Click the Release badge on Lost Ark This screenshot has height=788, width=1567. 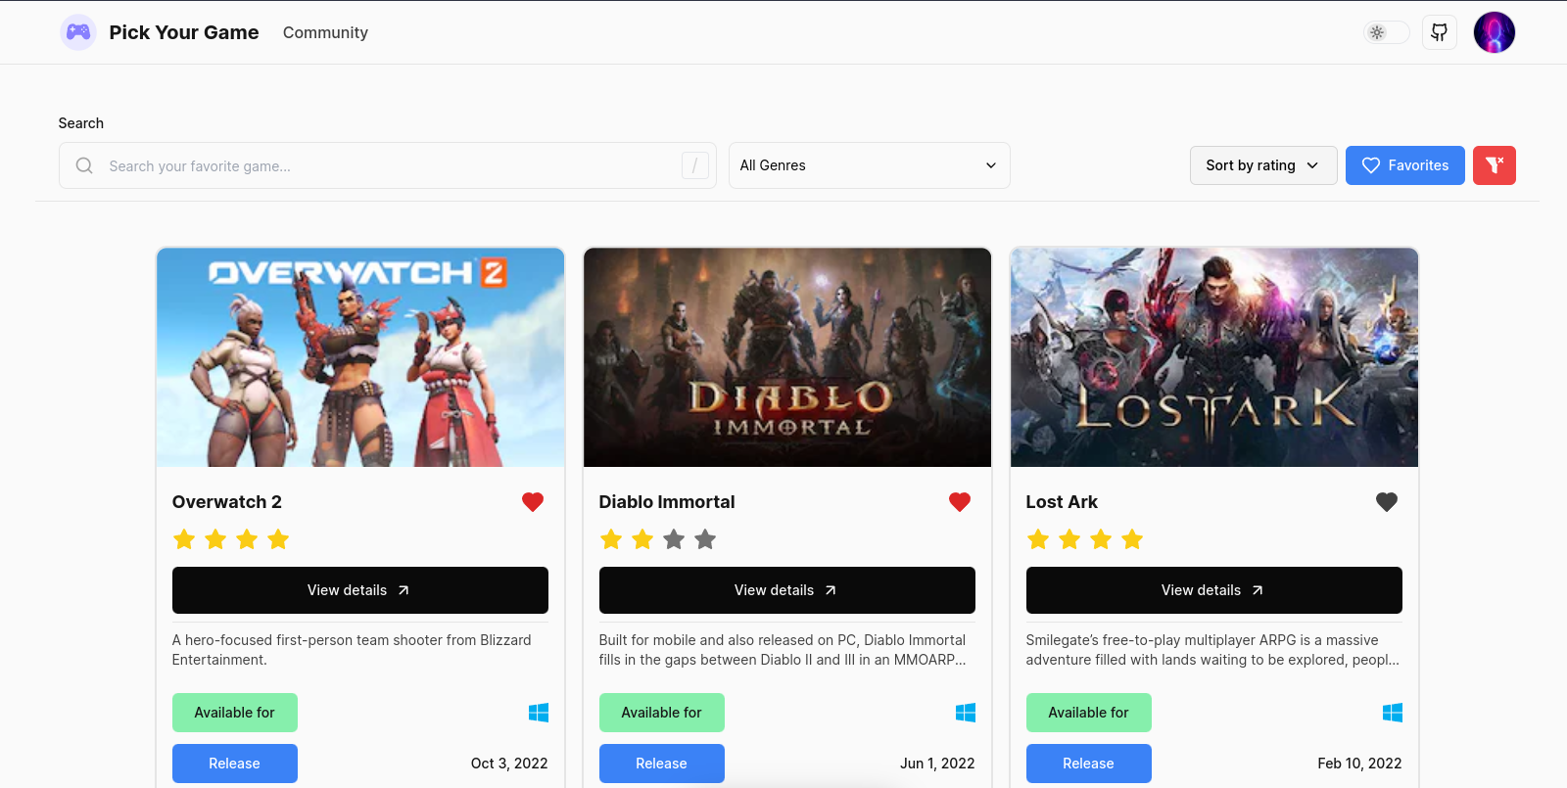[x=1089, y=764]
